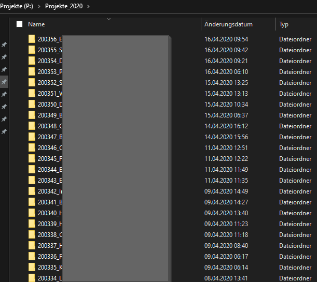Select folder icon of 200353 entry
This screenshot has width=317, height=282.
32,71
